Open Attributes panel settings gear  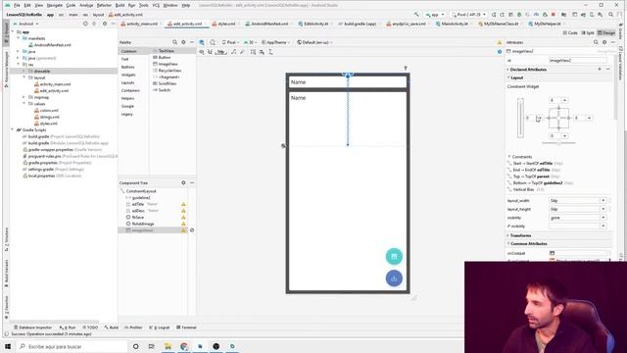pyautogui.click(x=604, y=42)
